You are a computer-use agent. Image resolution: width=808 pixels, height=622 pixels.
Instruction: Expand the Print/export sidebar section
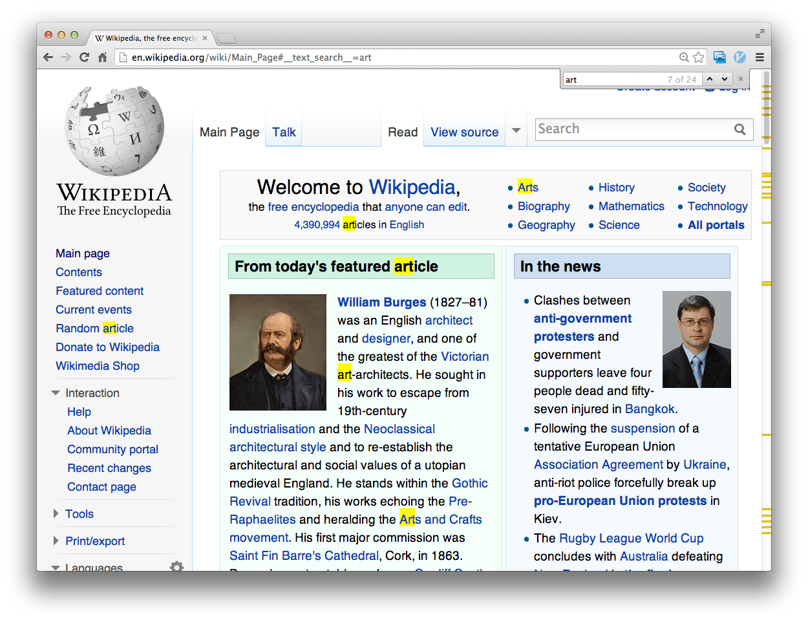tap(56, 541)
